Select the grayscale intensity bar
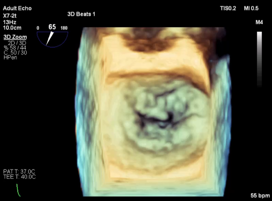Image resolution: width=272 pixels, height=201 pixels. 259,58
